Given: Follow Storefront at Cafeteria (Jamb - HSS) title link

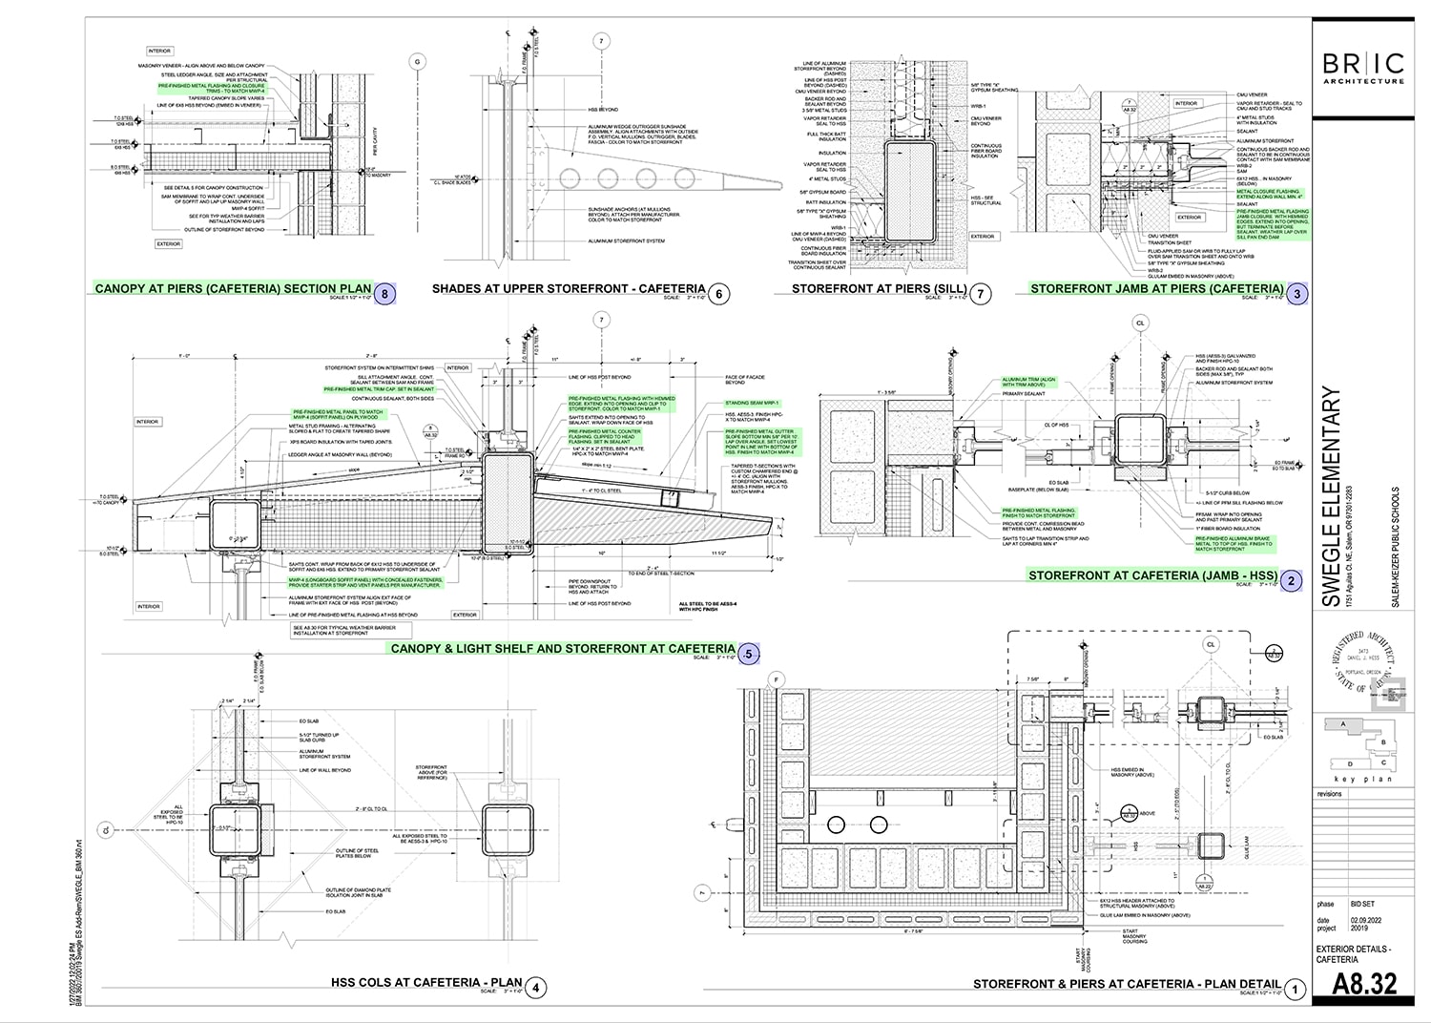Looking at the screenshot, I should [x=1151, y=575].
